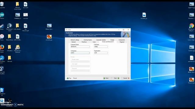195x109 pixels.
Task: Select the TeamViewer 10 desktop icon
Action: coord(2,92)
